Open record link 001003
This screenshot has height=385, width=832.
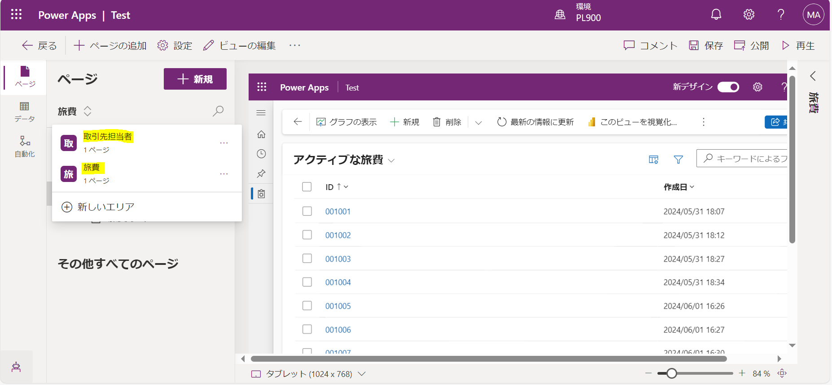point(338,259)
